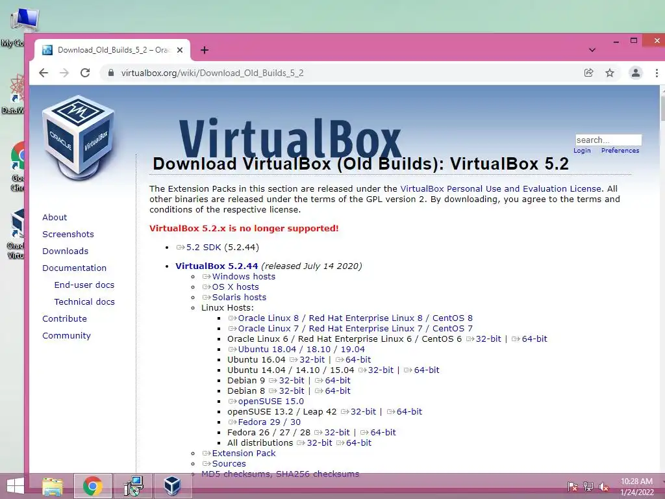Click the muted speaker tray icon
The image size is (665, 499).
click(603, 487)
